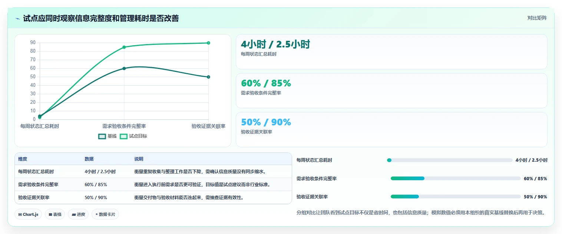
Task: Click the 数据卡片 tag
Action: (105, 214)
